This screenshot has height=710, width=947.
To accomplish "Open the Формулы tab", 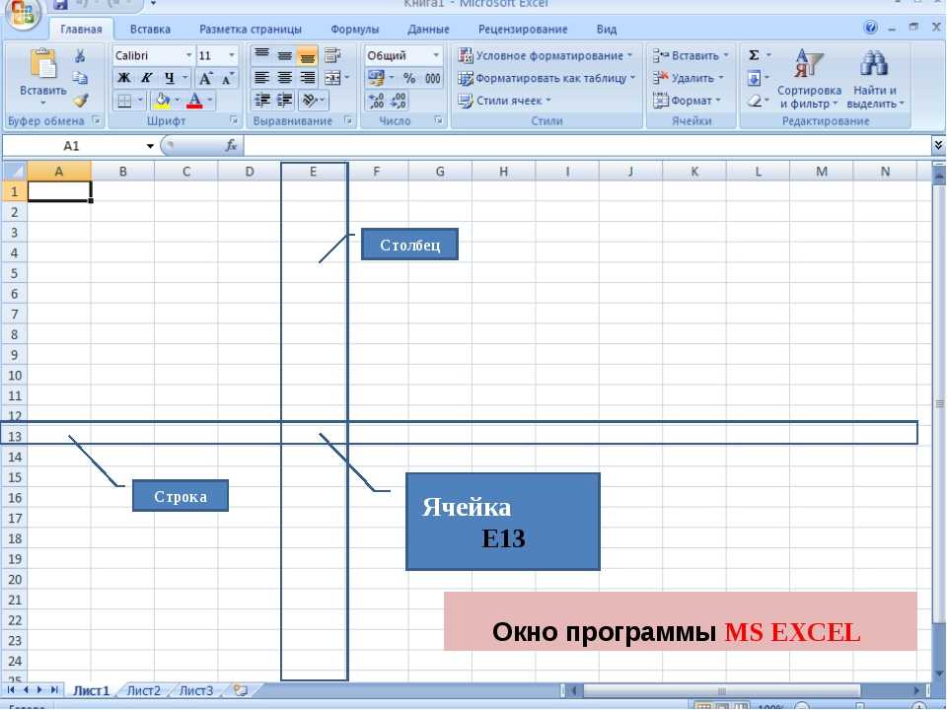I will [x=354, y=29].
